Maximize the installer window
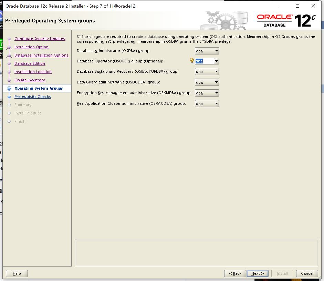The image size is (324, 281). (297, 6)
